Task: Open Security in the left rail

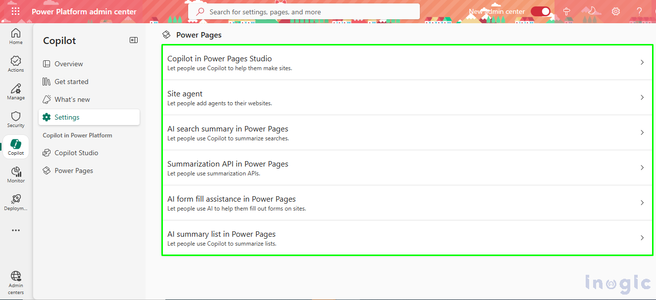Action: pyautogui.click(x=16, y=120)
